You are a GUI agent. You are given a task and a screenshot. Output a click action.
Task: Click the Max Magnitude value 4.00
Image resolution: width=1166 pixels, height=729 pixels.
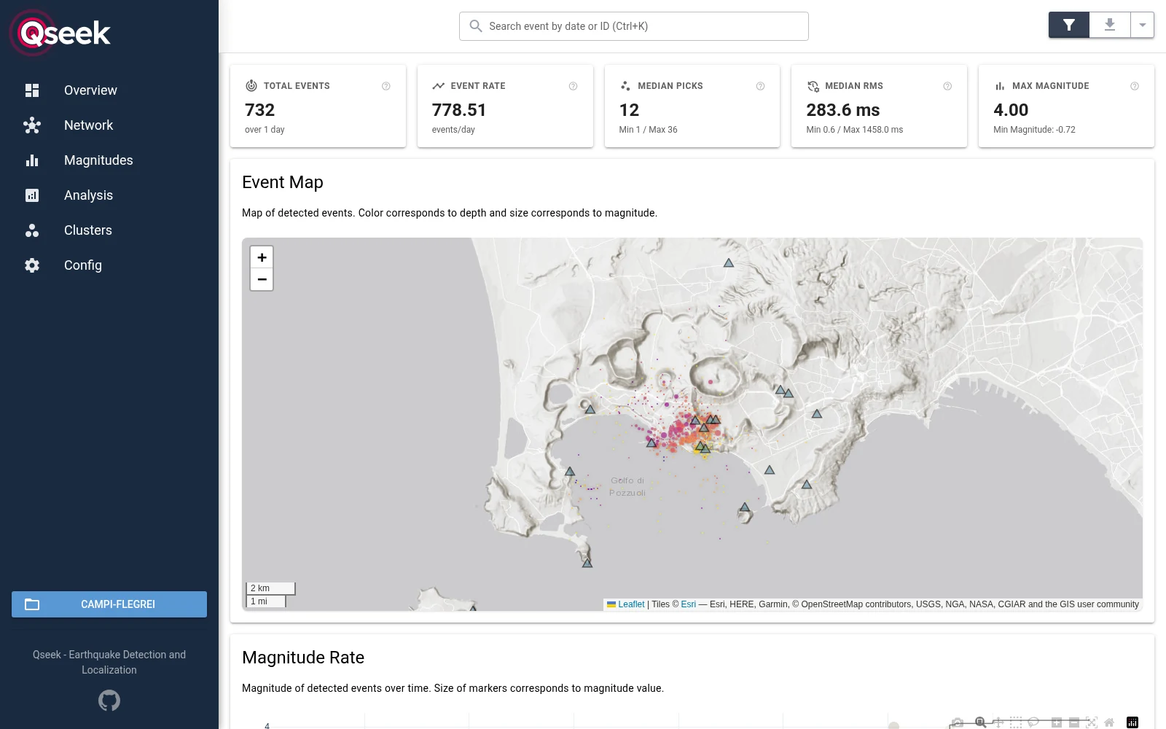(1011, 110)
